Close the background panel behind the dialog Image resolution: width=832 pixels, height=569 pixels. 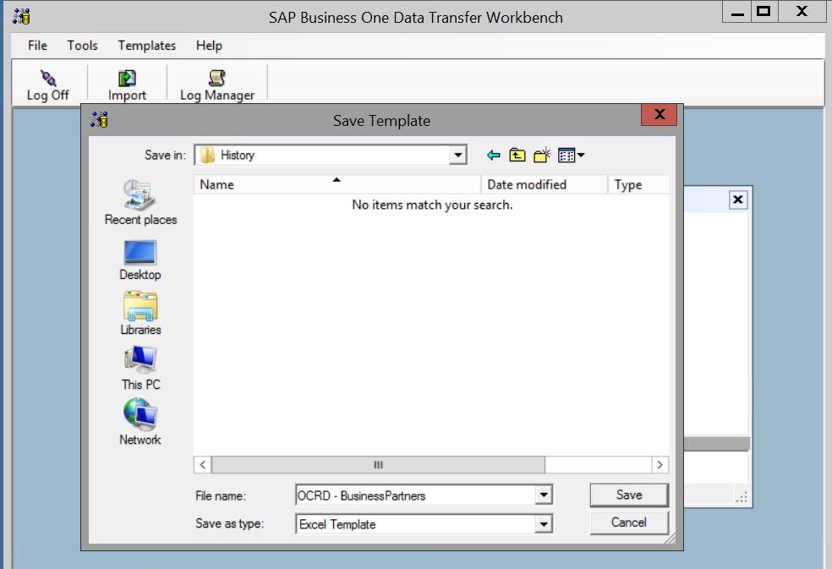pyautogui.click(x=737, y=200)
